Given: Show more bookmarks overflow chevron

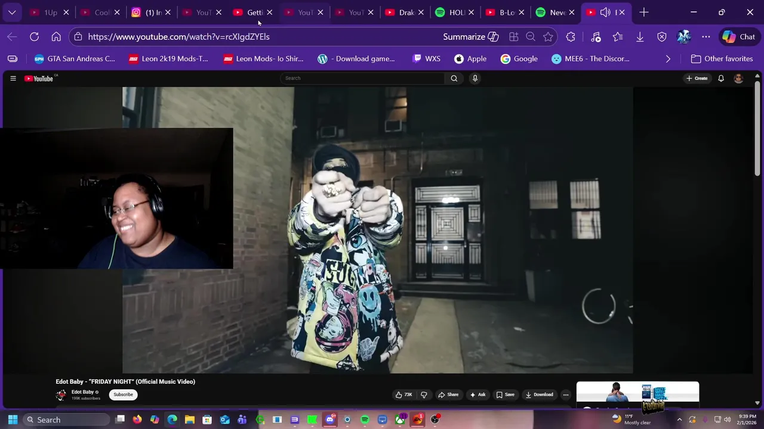Looking at the screenshot, I should pos(668,59).
